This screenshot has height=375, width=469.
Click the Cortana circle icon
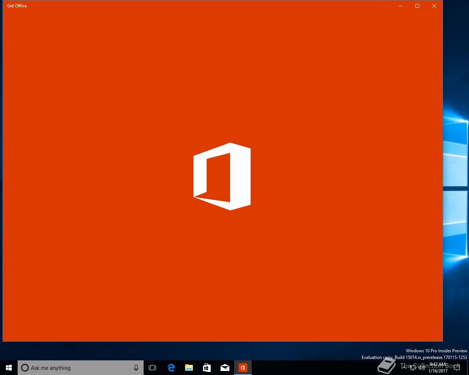25,368
